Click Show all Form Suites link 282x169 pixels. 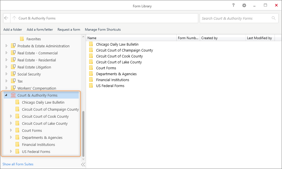pyautogui.click(x=18, y=164)
